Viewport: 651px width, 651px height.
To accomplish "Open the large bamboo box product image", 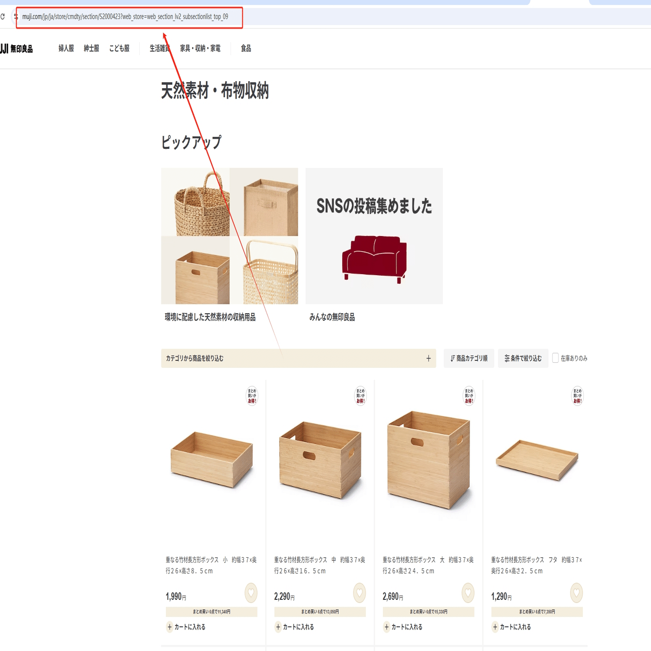I will pyautogui.click(x=428, y=460).
